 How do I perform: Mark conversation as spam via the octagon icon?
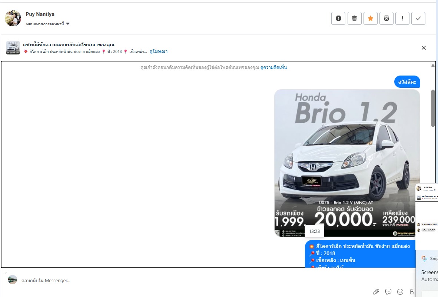click(x=338, y=19)
